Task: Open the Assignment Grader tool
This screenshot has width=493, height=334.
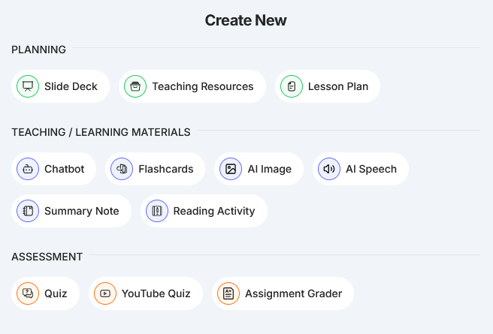Action: tap(293, 293)
